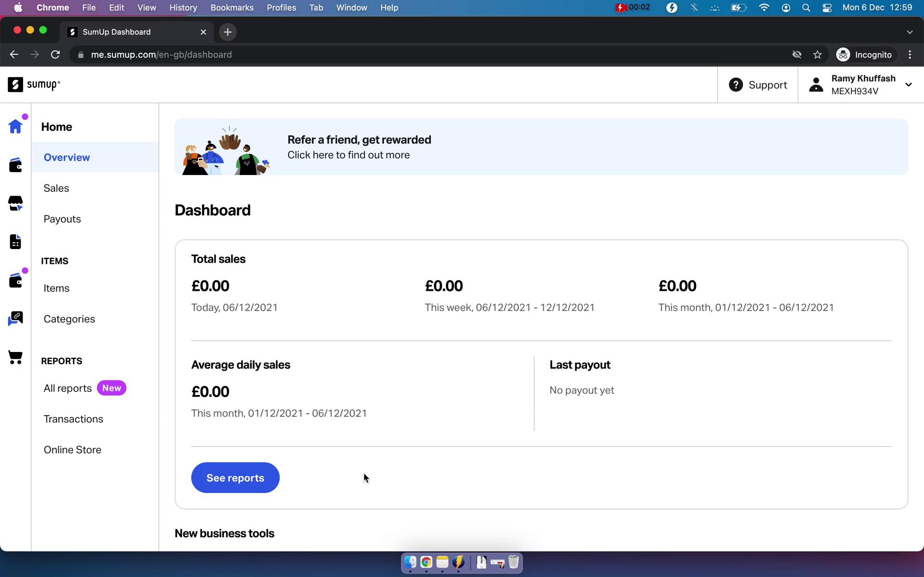The height and width of the screenshot is (577, 924).
Task: Open the Transactions report section
Action: click(73, 419)
